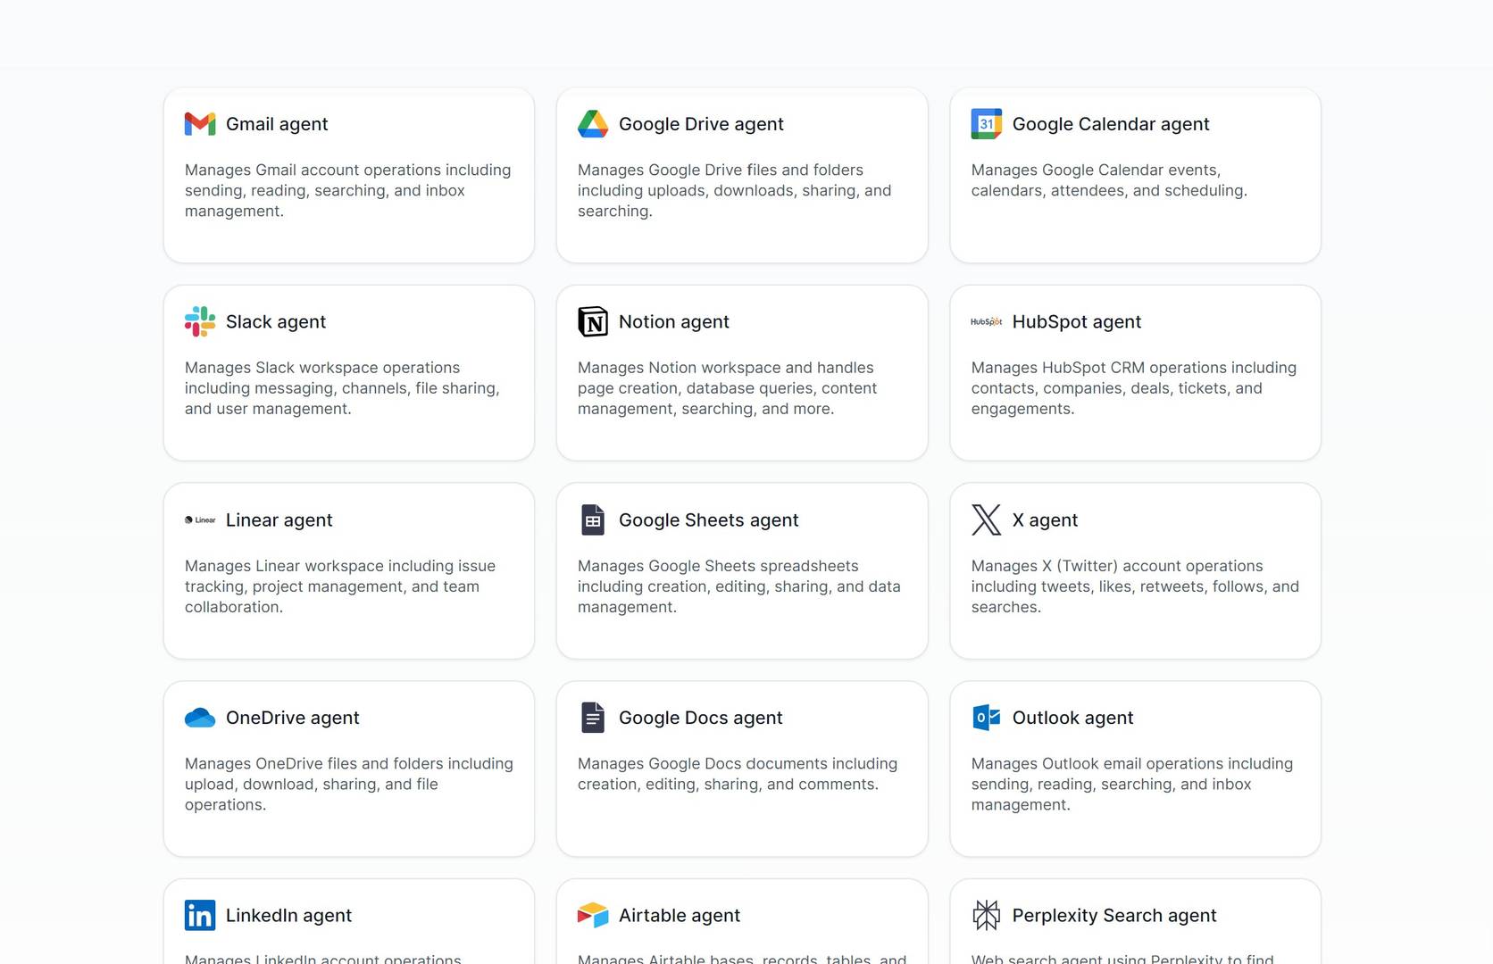
Task: Open the Google Docs agent title
Action: coord(700,719)
